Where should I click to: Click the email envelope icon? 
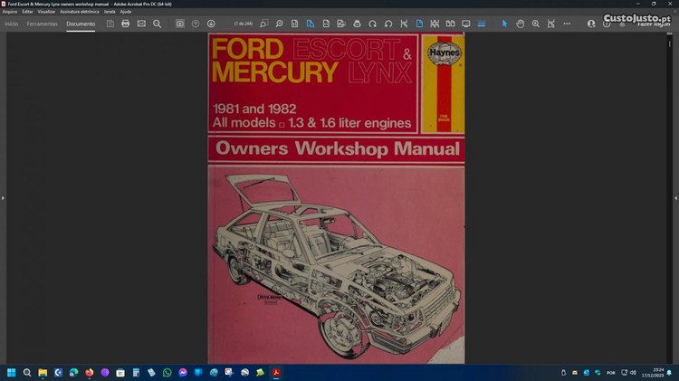click(x=141, y=24)
